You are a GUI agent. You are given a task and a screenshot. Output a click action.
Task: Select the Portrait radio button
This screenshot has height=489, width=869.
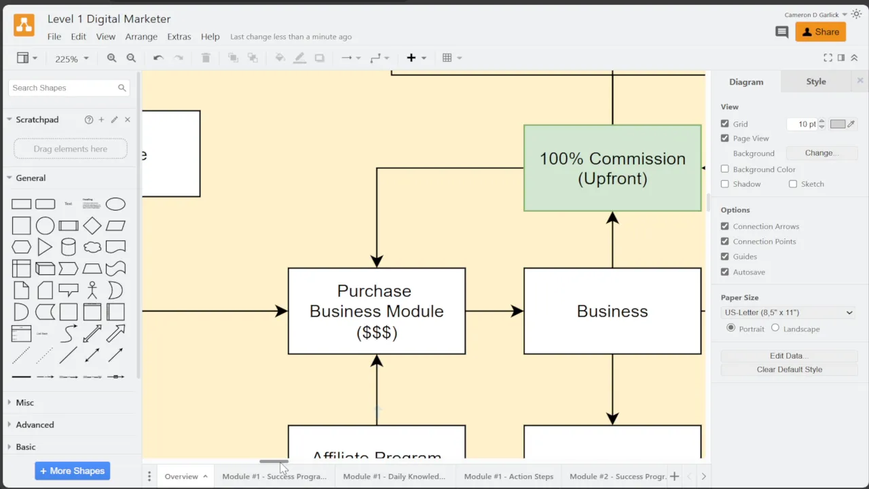(731, 327)
